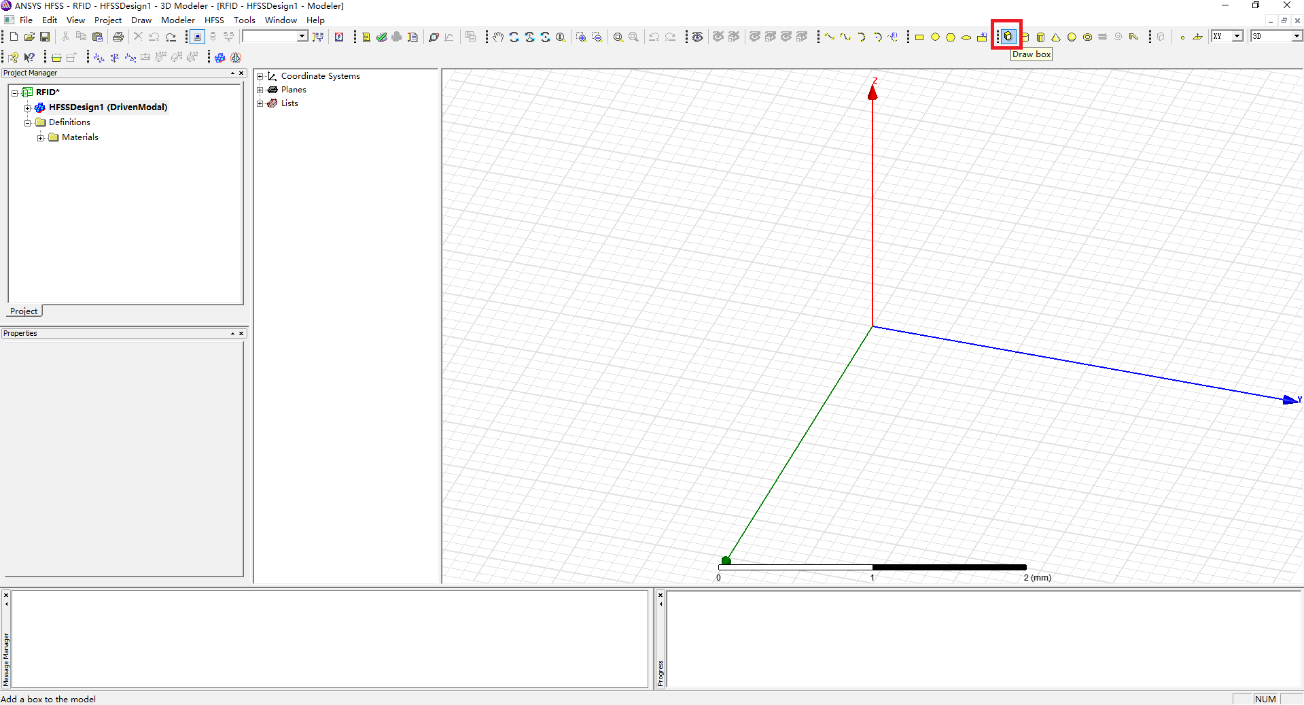Image resolution: width=1304 pixels, height=705 pixels.
Task: Click the Draw ellipse tool
Action: tap(966, 37)
